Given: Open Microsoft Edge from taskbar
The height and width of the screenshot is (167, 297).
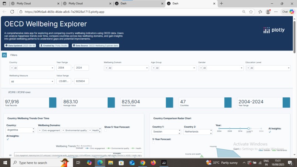Looking at the screenshot, I should click(x=100, y=163).
